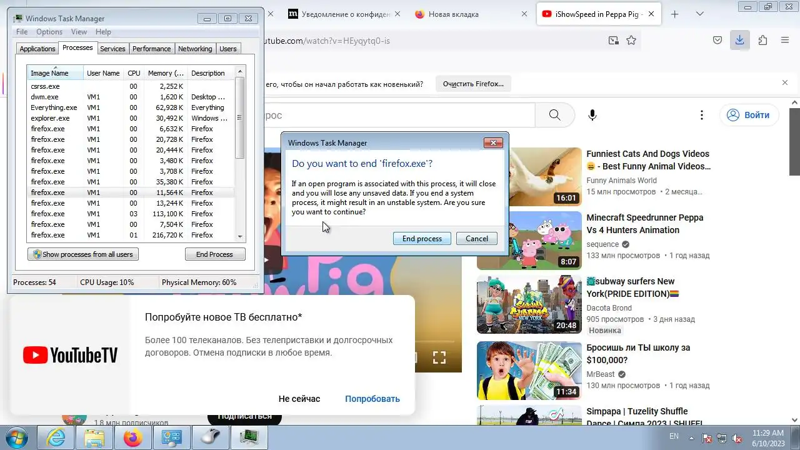
Task: Click the video fullscreen icon
Action: (x=439, y=357)
